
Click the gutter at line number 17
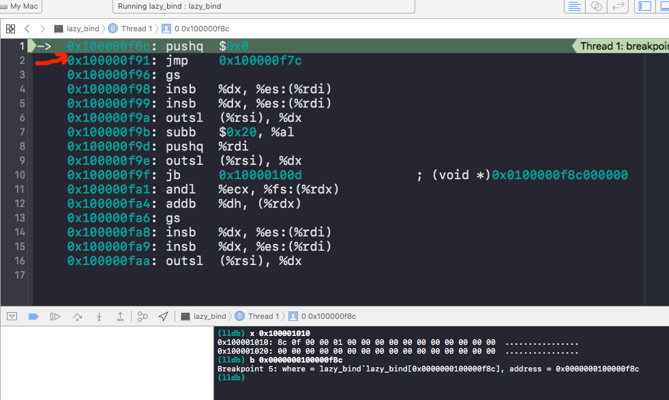(x=20, y=275)
